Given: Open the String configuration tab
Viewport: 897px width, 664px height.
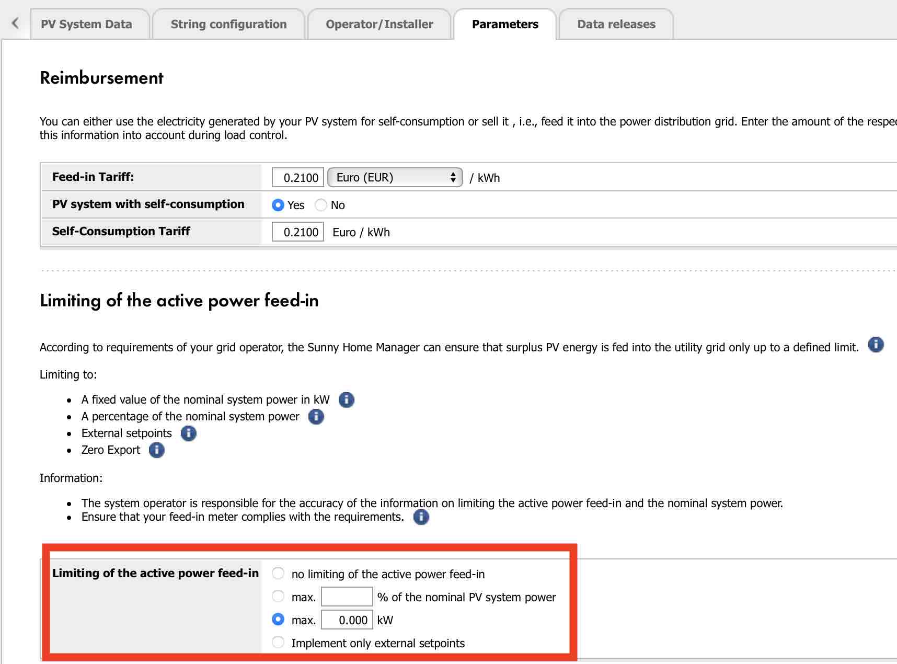Looking at the screenshot, I should (x=228, y=24).
